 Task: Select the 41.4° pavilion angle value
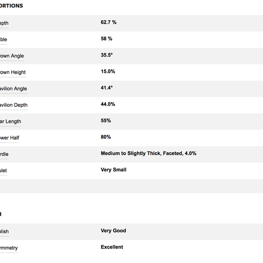(x=107, y=88)
